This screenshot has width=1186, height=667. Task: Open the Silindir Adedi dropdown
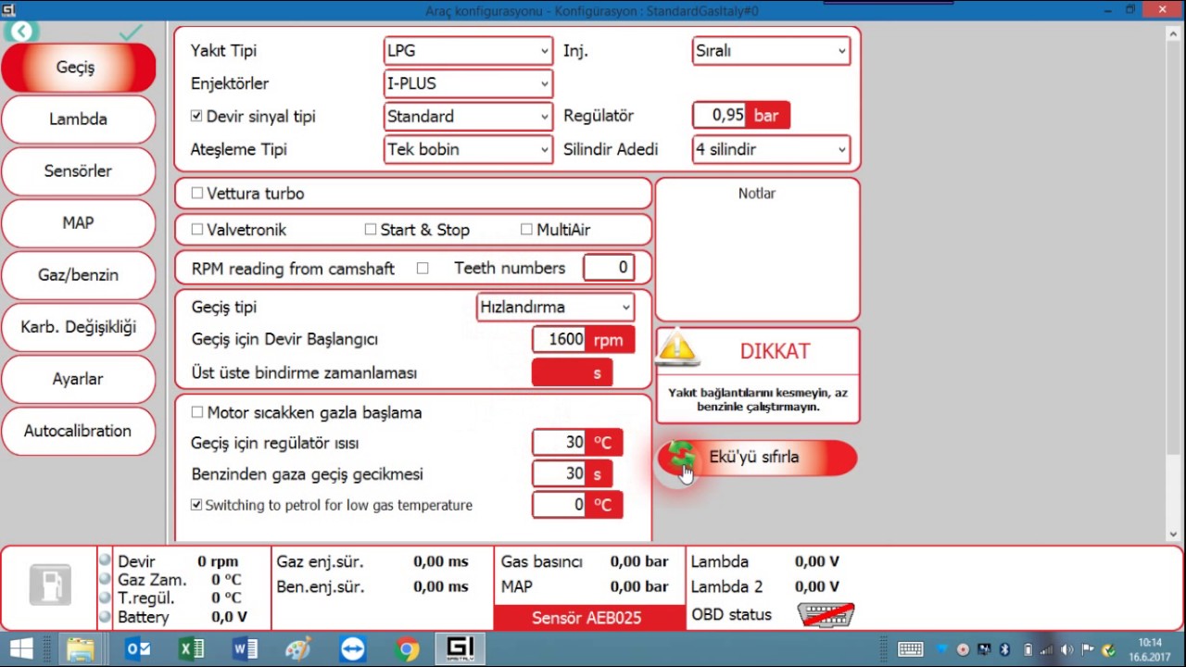click(771, 149)
